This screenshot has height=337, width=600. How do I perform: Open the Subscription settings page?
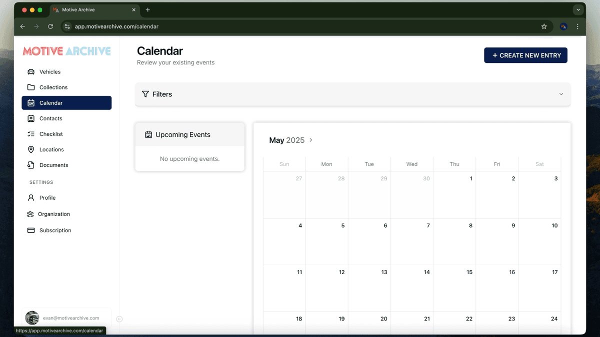click(x=66, y=230)
